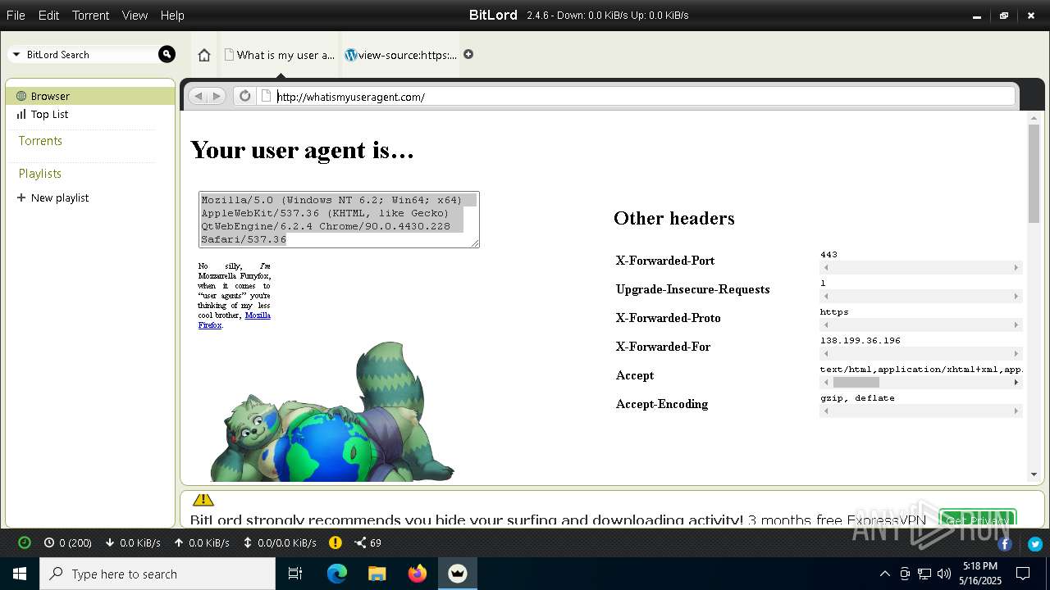
Task: Click the download speed arrow indicator
Action: [133, 542]
